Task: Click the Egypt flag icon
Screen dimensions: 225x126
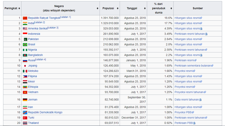Action: pos(25,82)
